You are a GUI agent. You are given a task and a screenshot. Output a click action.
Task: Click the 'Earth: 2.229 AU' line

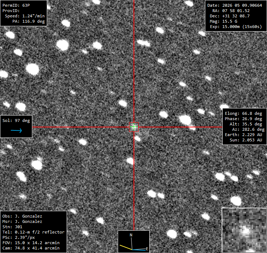[x=243, y=135]
